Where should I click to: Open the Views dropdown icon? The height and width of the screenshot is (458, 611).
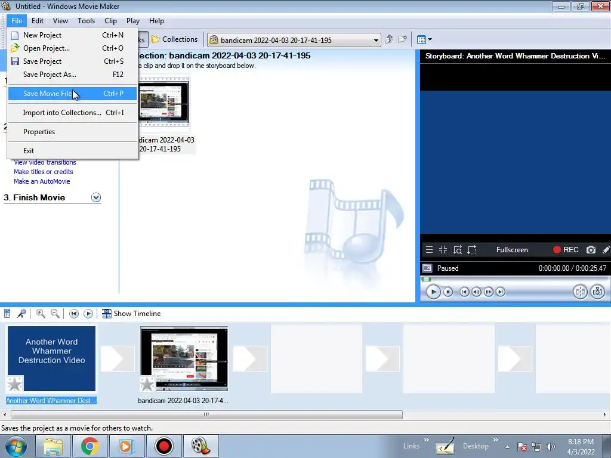pos(424,39)
